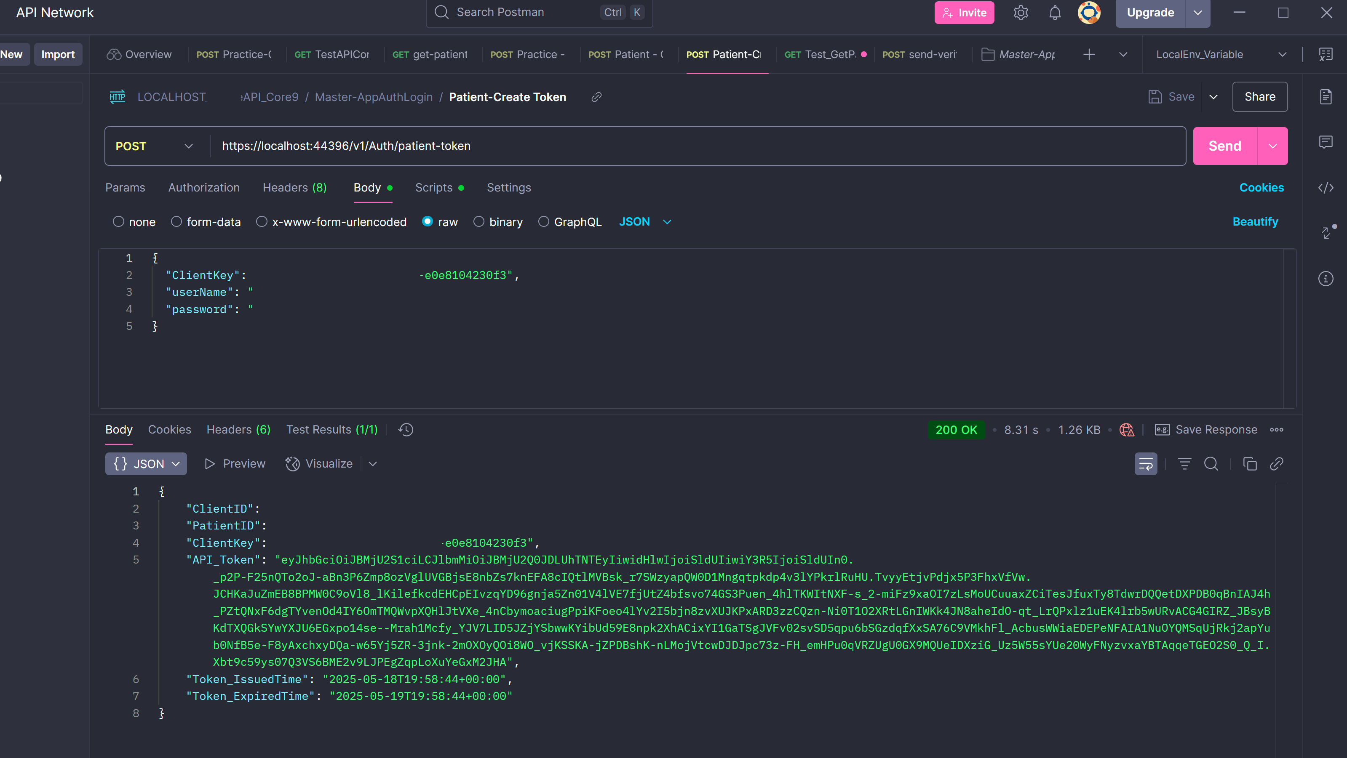Click Save Response
The width and height of the screenshot is (1347, 758).
[x=1205, y=429]
